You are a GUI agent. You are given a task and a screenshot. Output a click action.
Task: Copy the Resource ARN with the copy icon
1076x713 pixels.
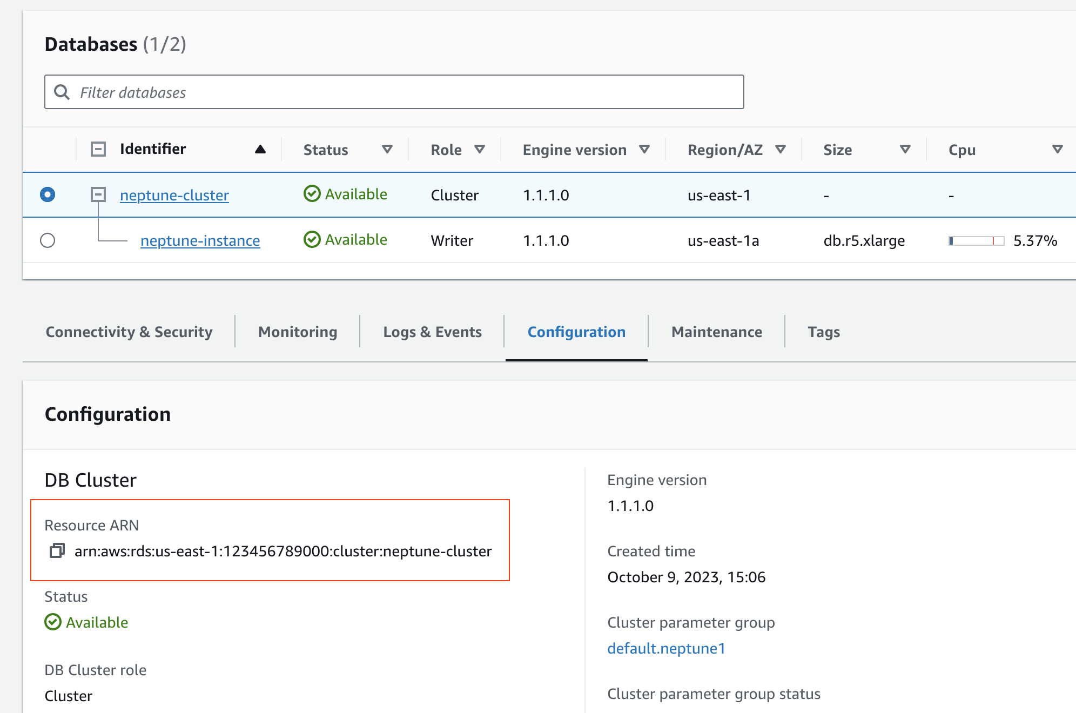pos(57,550)
